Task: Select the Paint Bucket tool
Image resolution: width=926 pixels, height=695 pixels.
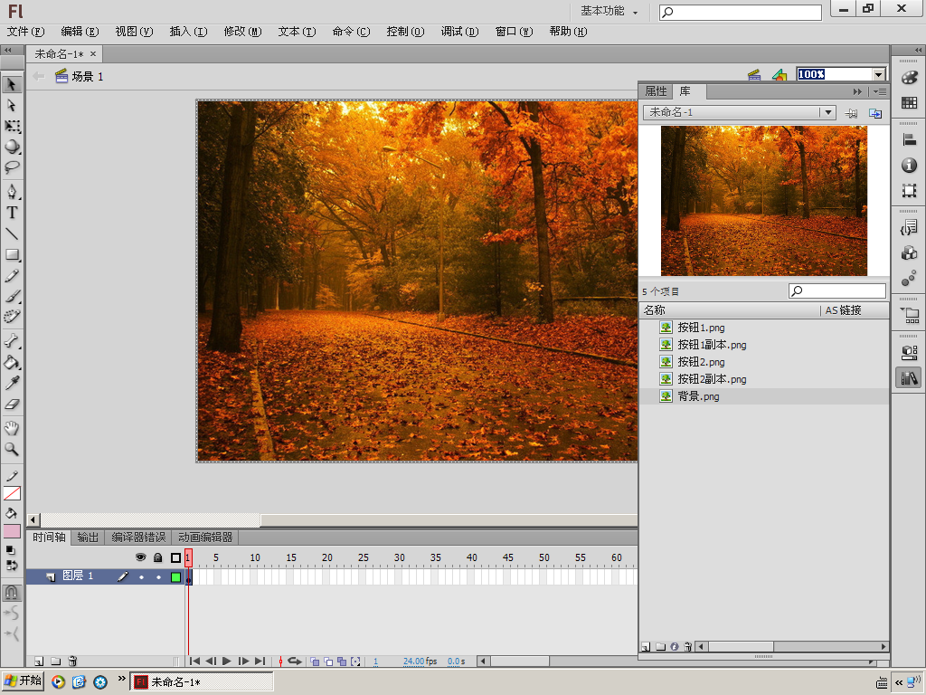Action: click(11, 362)
